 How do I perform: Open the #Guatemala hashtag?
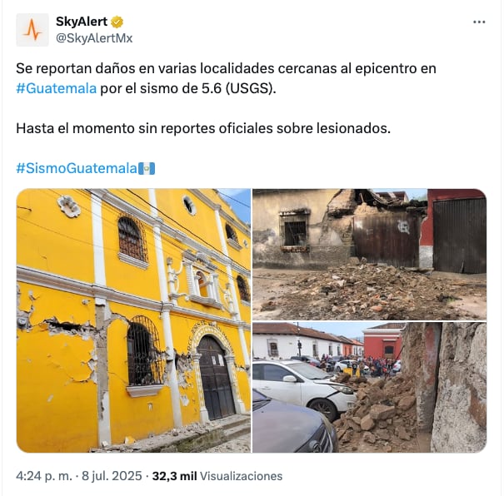[57, 88]
